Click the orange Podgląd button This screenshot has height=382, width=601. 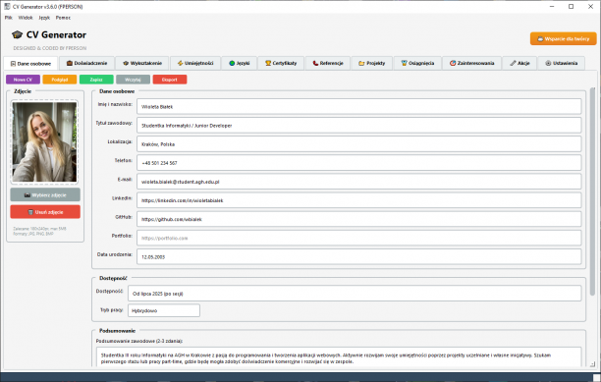[59, 80]
